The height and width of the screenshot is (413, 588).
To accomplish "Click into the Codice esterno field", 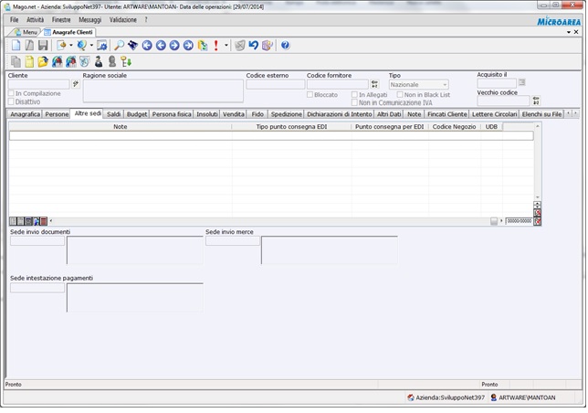I will (275, 84).
